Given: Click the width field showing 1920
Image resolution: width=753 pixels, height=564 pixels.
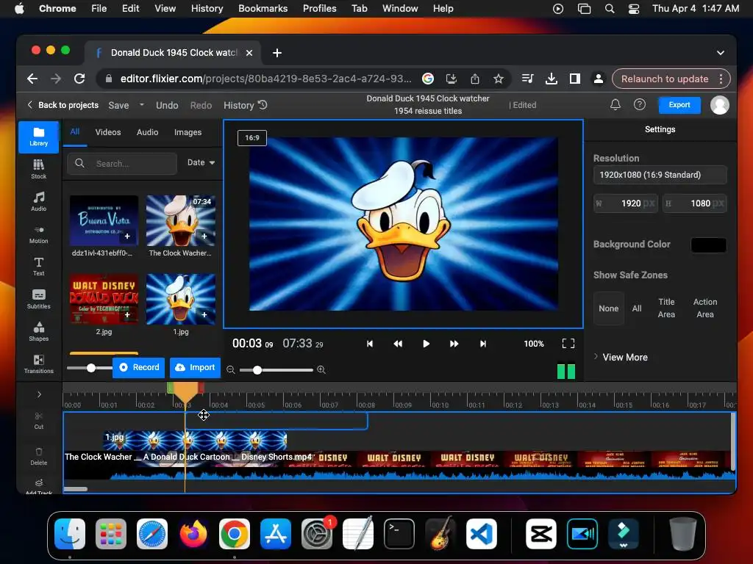Looking at the screenshot, I should [x=626, y=203].
